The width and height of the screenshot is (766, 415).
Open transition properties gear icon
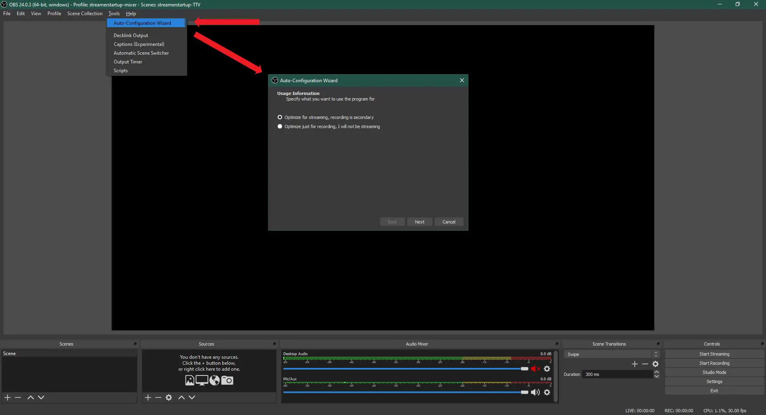(655, 364)
